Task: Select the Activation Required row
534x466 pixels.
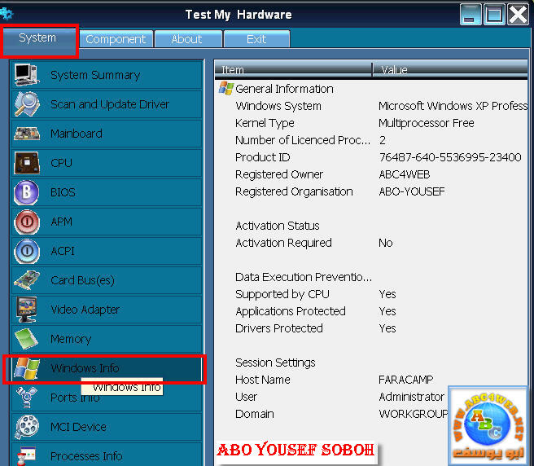Action: coord(371,243)
